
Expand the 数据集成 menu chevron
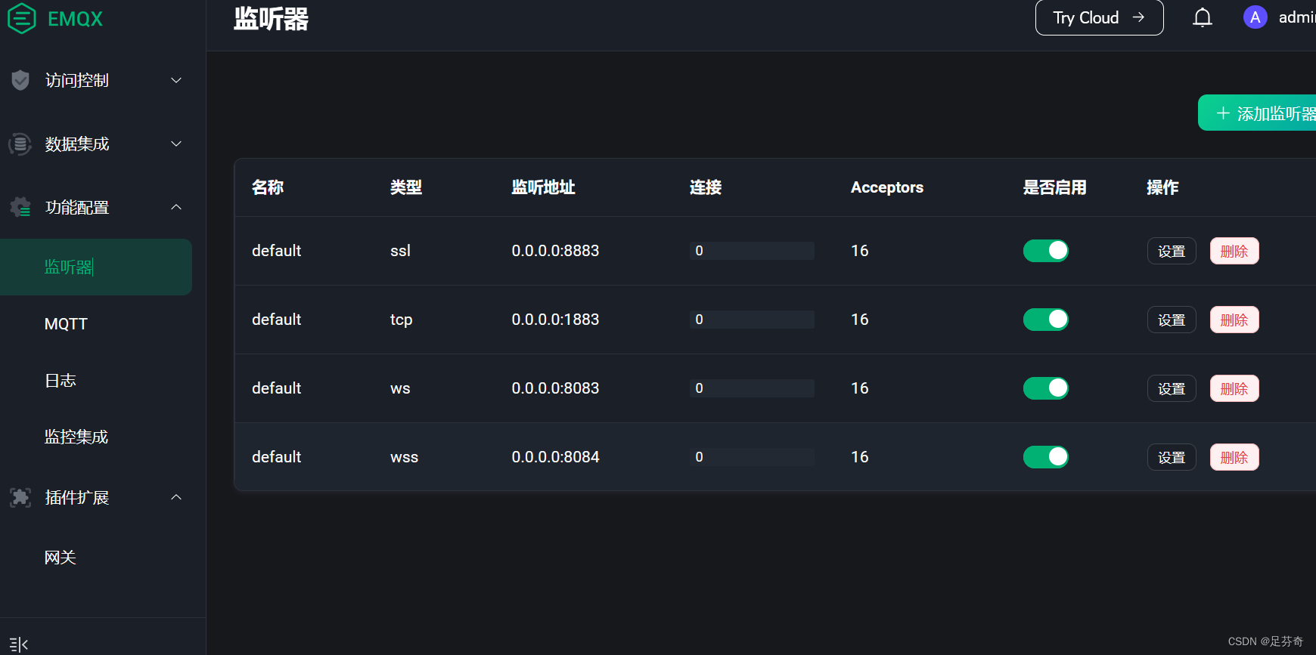176,144
